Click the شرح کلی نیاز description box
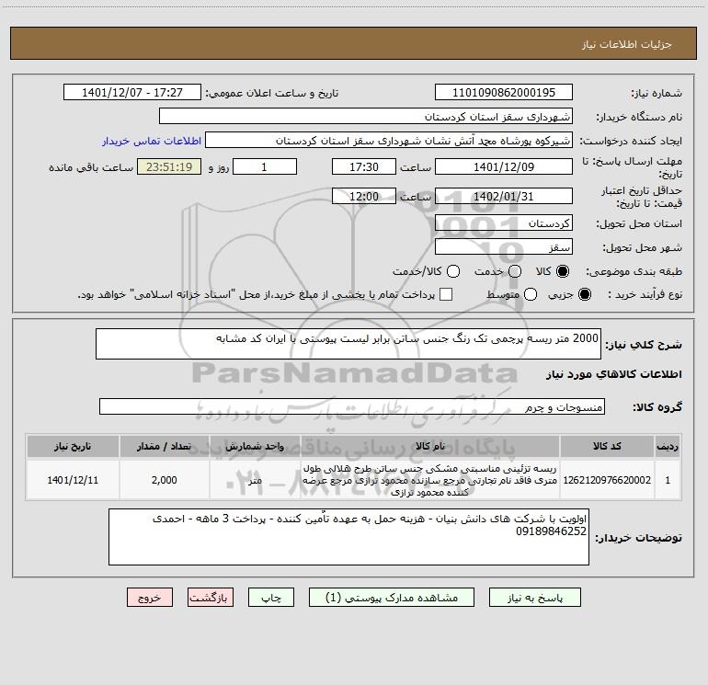Image resolution: width=708 pixels, height=685 pixels. pos(348,344)
